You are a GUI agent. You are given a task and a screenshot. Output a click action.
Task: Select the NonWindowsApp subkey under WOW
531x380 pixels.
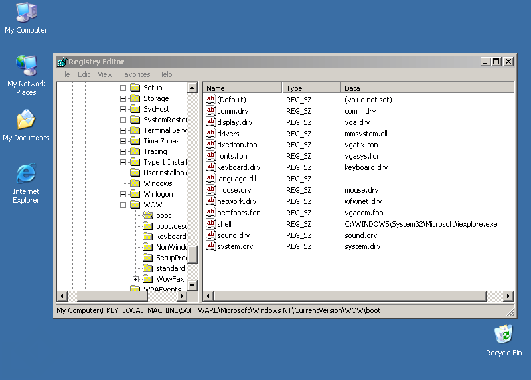[x=171, y=247]
